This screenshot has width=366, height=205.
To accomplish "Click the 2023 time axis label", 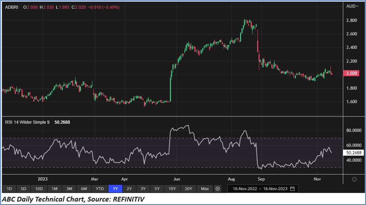I will 43,179.
